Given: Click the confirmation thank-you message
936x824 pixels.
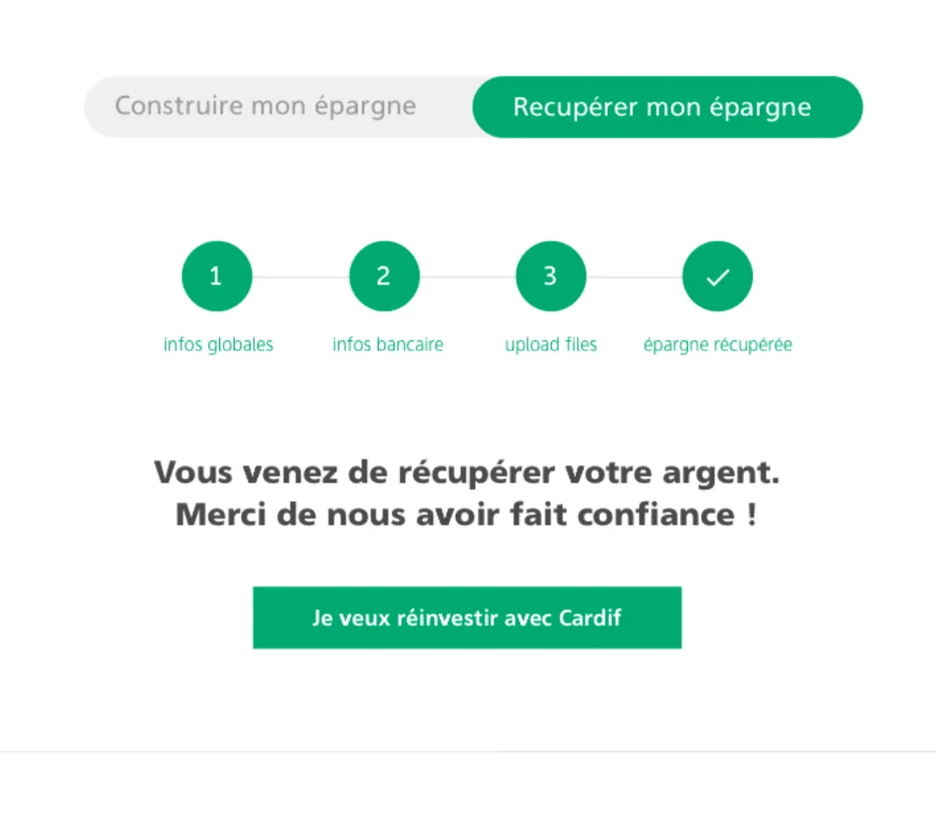Looking at the screenshot, I should coord(467,493).
